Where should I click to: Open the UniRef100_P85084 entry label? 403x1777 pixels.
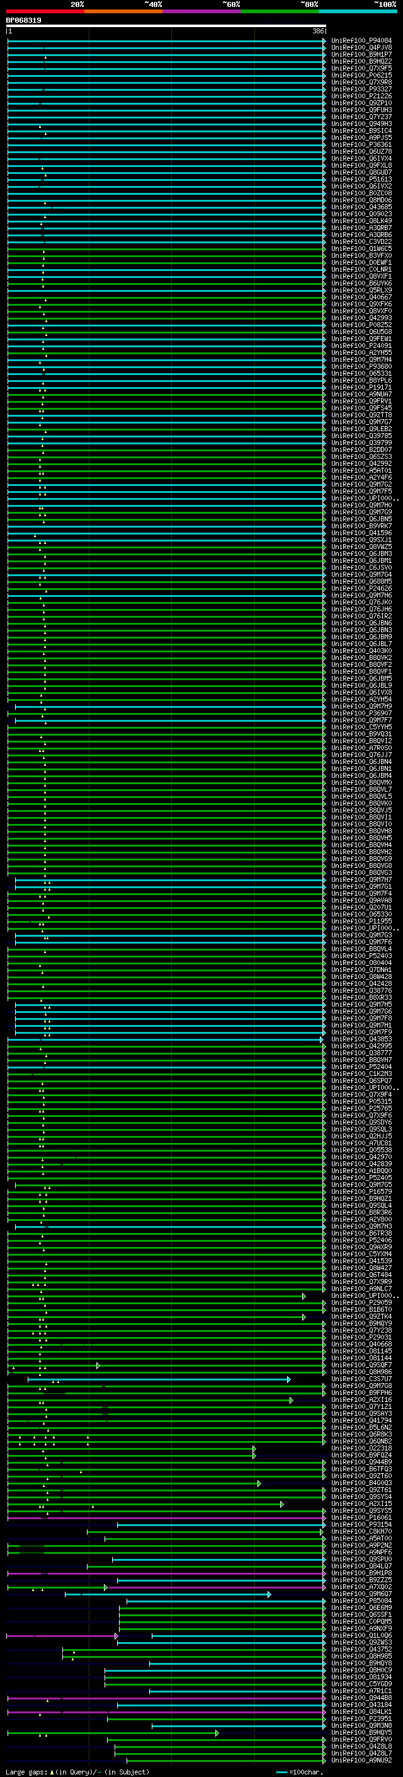tap(361, 1600)
